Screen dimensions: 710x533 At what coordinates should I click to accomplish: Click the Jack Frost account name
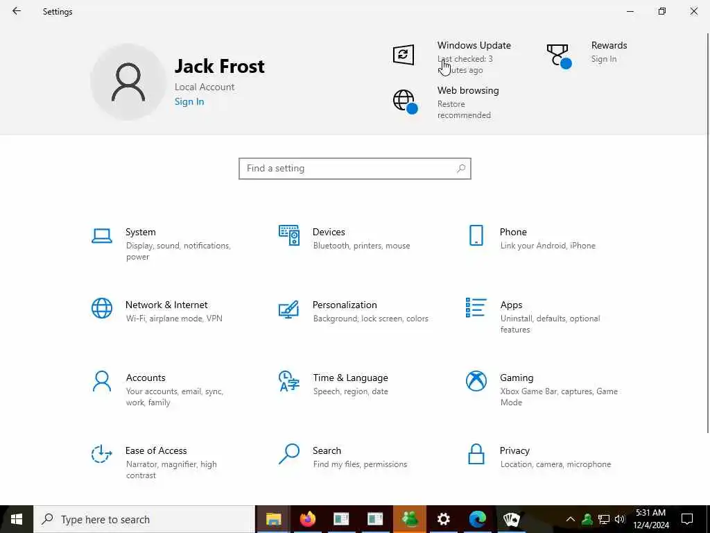coord(220,66)
